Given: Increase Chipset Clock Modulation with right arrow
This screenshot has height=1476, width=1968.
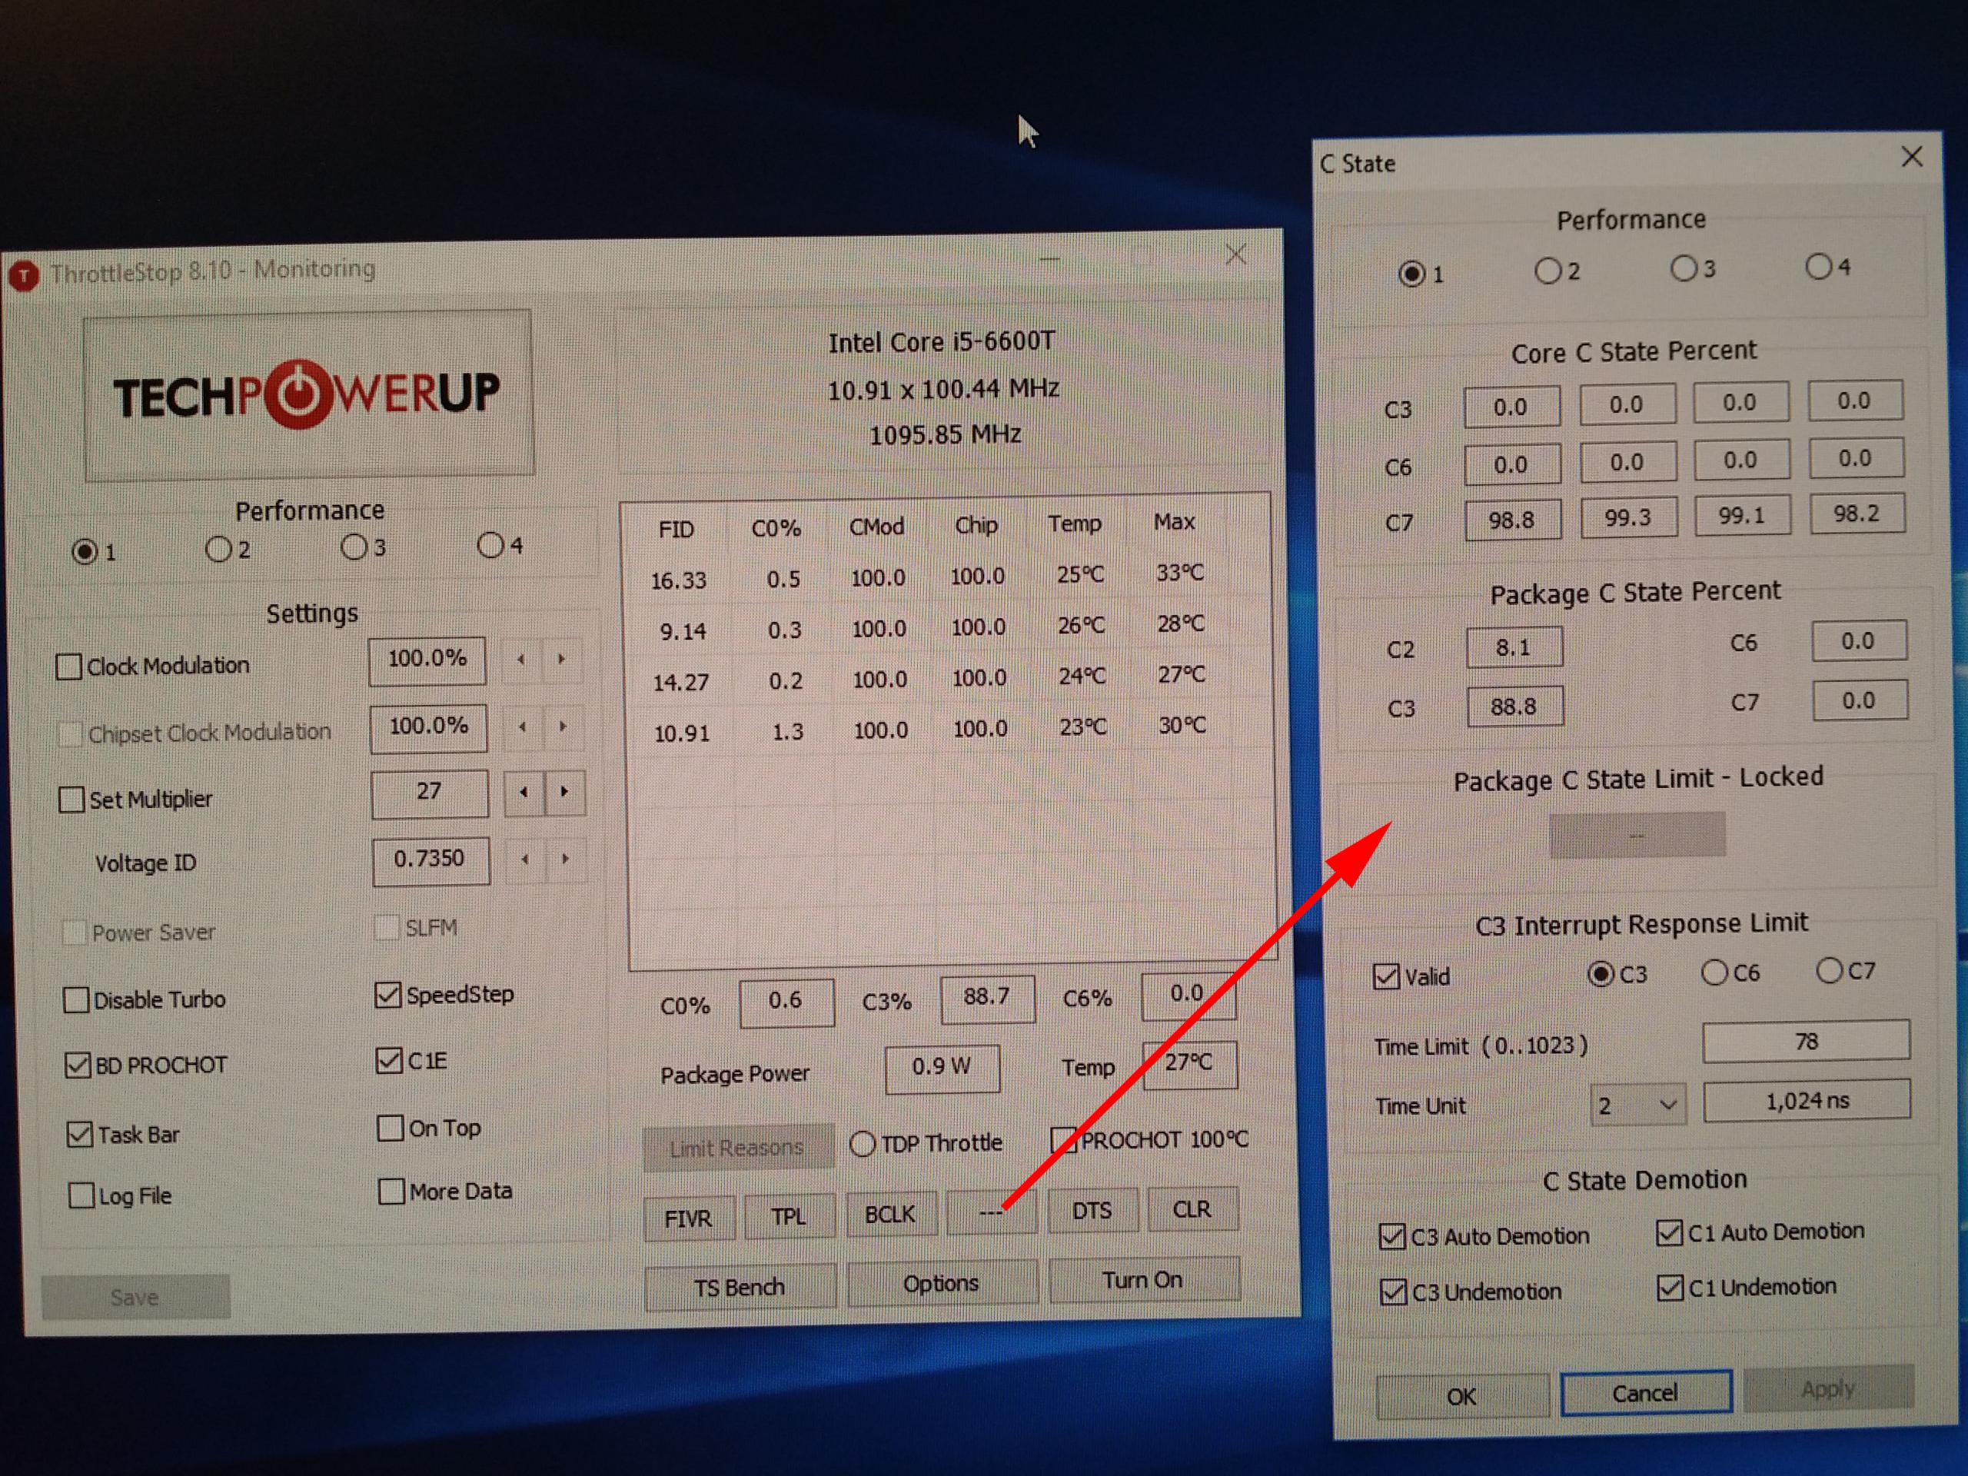Looking at the screenshot, I should [562, 726].
